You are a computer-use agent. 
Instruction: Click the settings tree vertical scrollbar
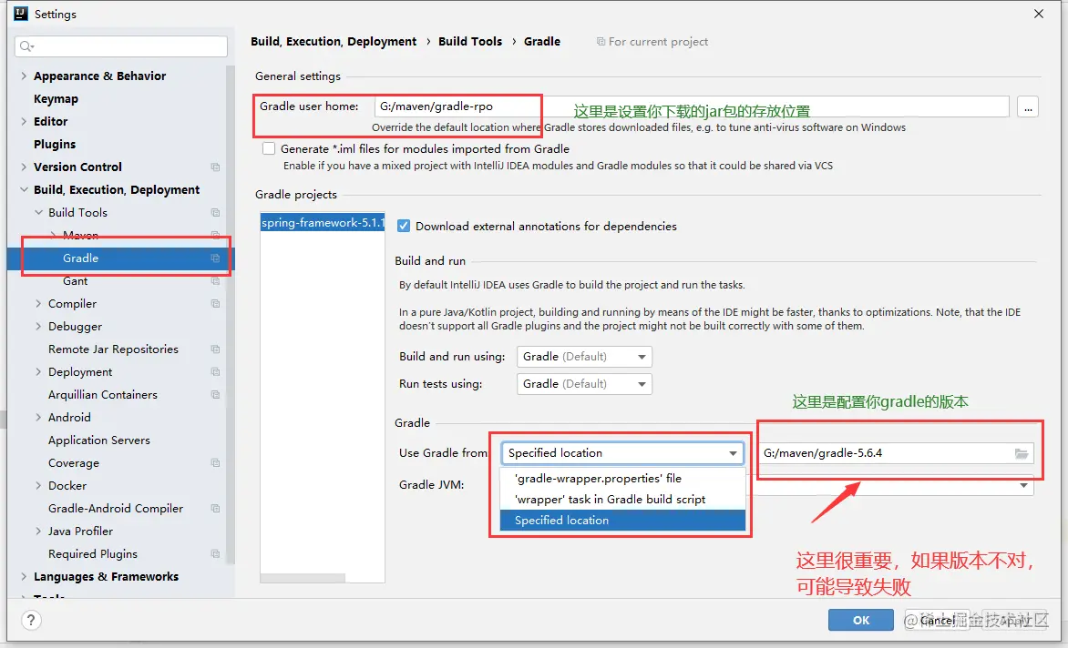coord(231,314)
